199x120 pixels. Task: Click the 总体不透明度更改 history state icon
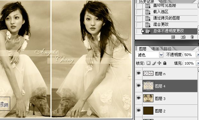coord(148,31)
